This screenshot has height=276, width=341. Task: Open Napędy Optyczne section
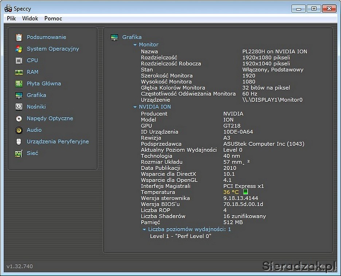(50, 118)
